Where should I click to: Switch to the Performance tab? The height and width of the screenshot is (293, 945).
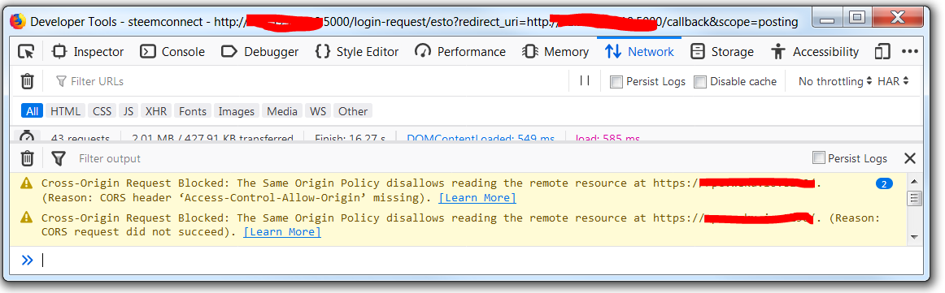[x=459, y=52]
